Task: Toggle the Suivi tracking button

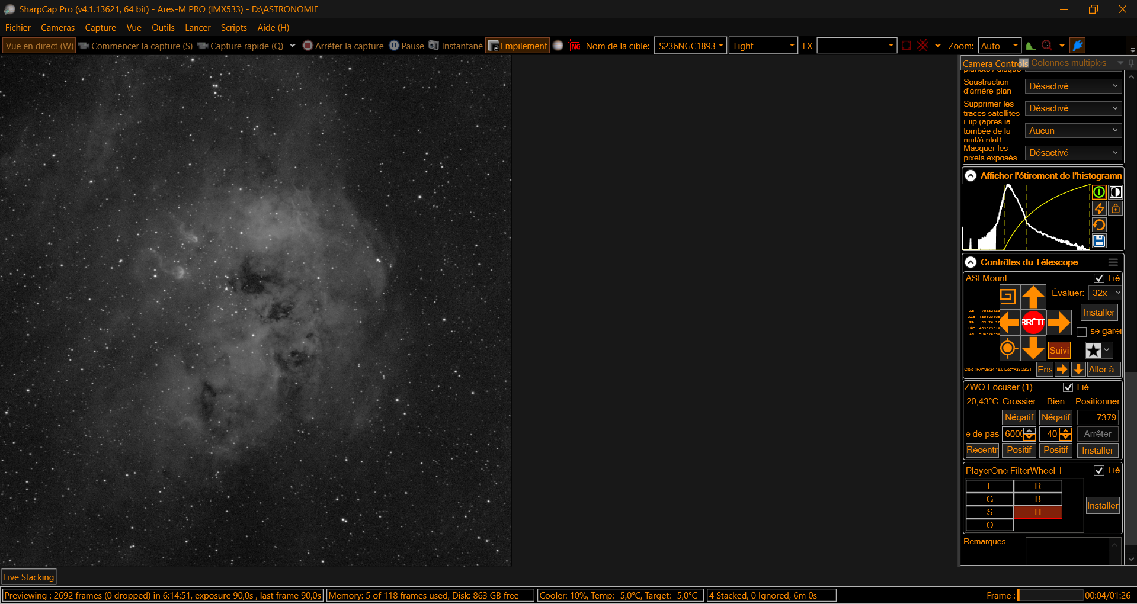Action: tap(1059, 351)
